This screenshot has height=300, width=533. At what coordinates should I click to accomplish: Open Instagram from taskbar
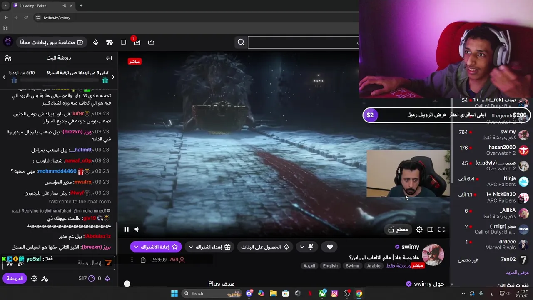pos(334,293)
